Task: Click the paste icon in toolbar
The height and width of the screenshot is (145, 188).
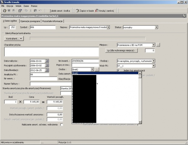Action: tap(35, 11)
